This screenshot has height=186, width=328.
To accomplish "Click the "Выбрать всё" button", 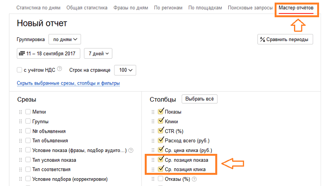I will point(200,99).
